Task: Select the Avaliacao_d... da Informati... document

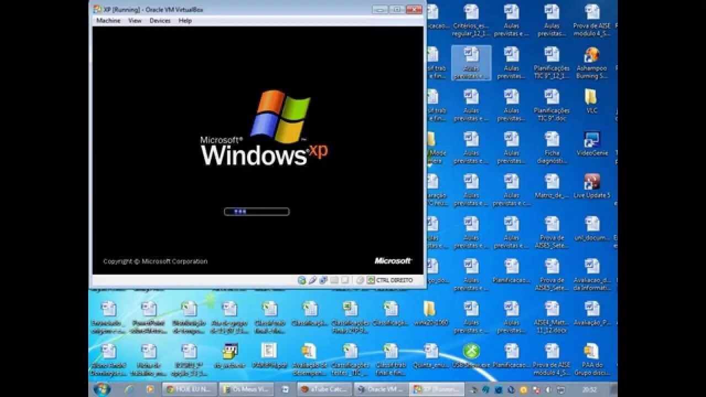Action: tap(591, 275)
